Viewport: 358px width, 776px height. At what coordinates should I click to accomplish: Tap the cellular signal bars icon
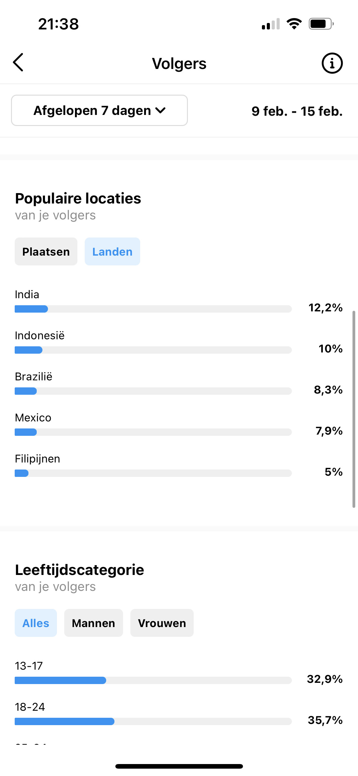[x=271, y=24]
